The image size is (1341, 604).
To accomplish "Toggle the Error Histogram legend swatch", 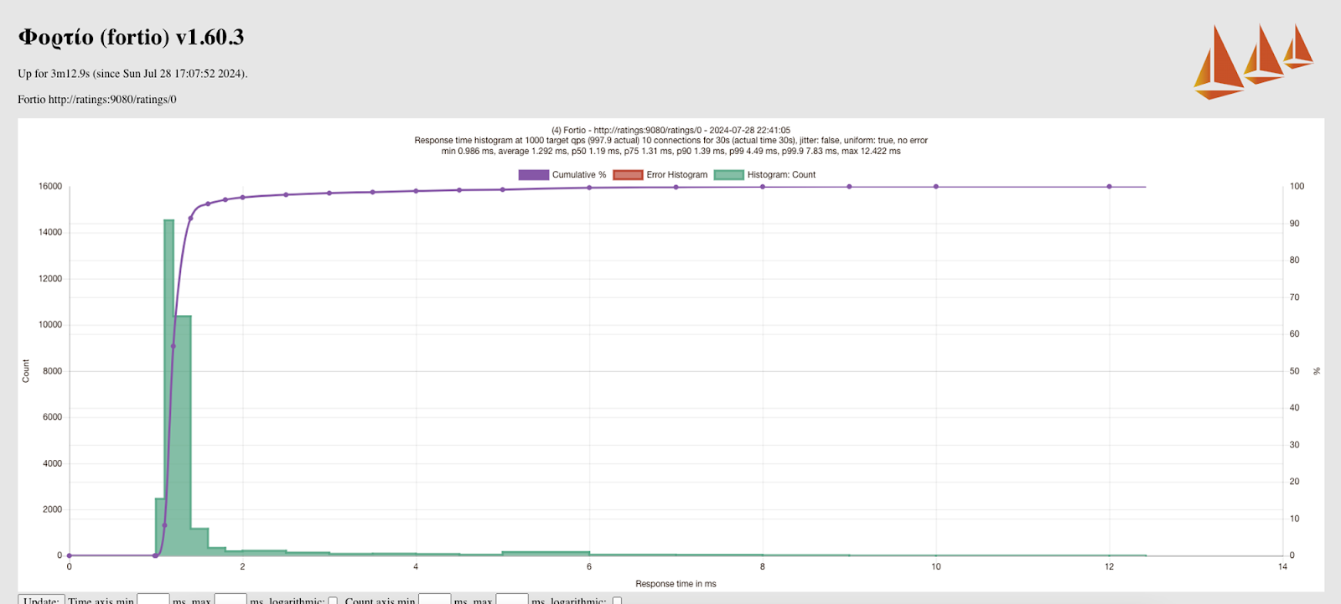I will [627, 175].
